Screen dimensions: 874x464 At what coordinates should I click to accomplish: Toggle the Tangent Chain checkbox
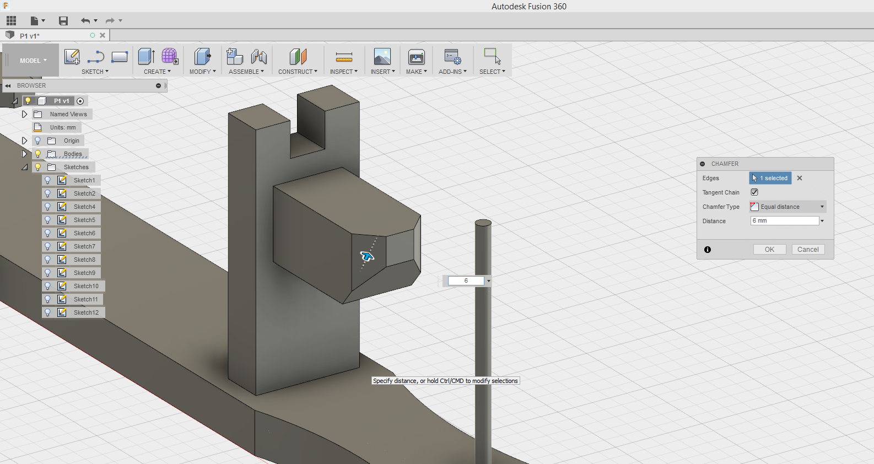click(754, 192)
